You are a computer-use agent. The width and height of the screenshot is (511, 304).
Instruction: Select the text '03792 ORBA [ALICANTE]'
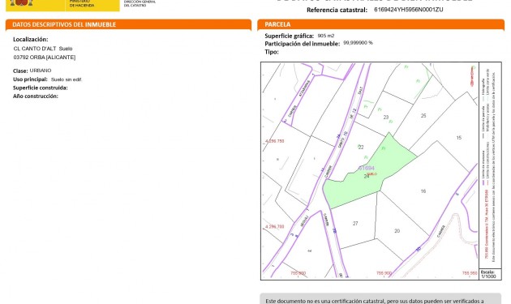(45, 58)
